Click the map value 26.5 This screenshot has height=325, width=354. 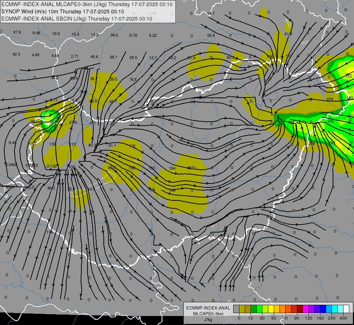133,57
